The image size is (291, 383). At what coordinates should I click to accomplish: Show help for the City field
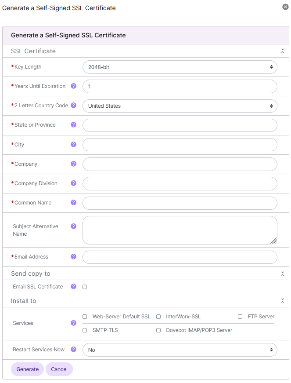coord(73,144)
